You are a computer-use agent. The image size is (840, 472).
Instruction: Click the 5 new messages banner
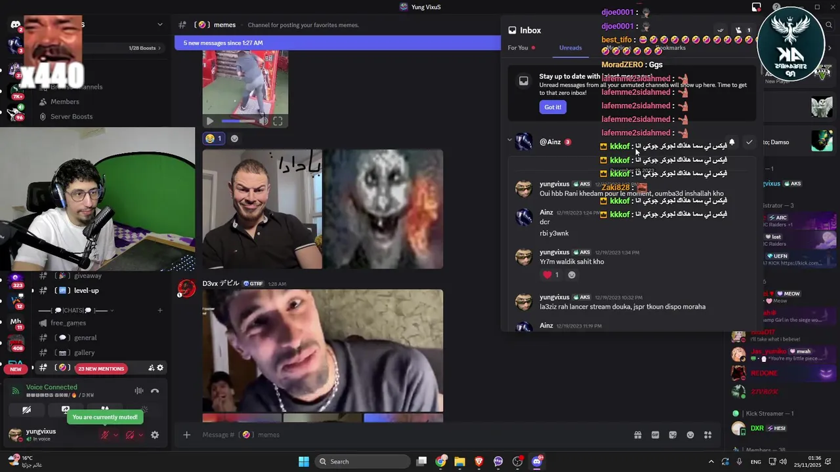(x=337, y=43)
